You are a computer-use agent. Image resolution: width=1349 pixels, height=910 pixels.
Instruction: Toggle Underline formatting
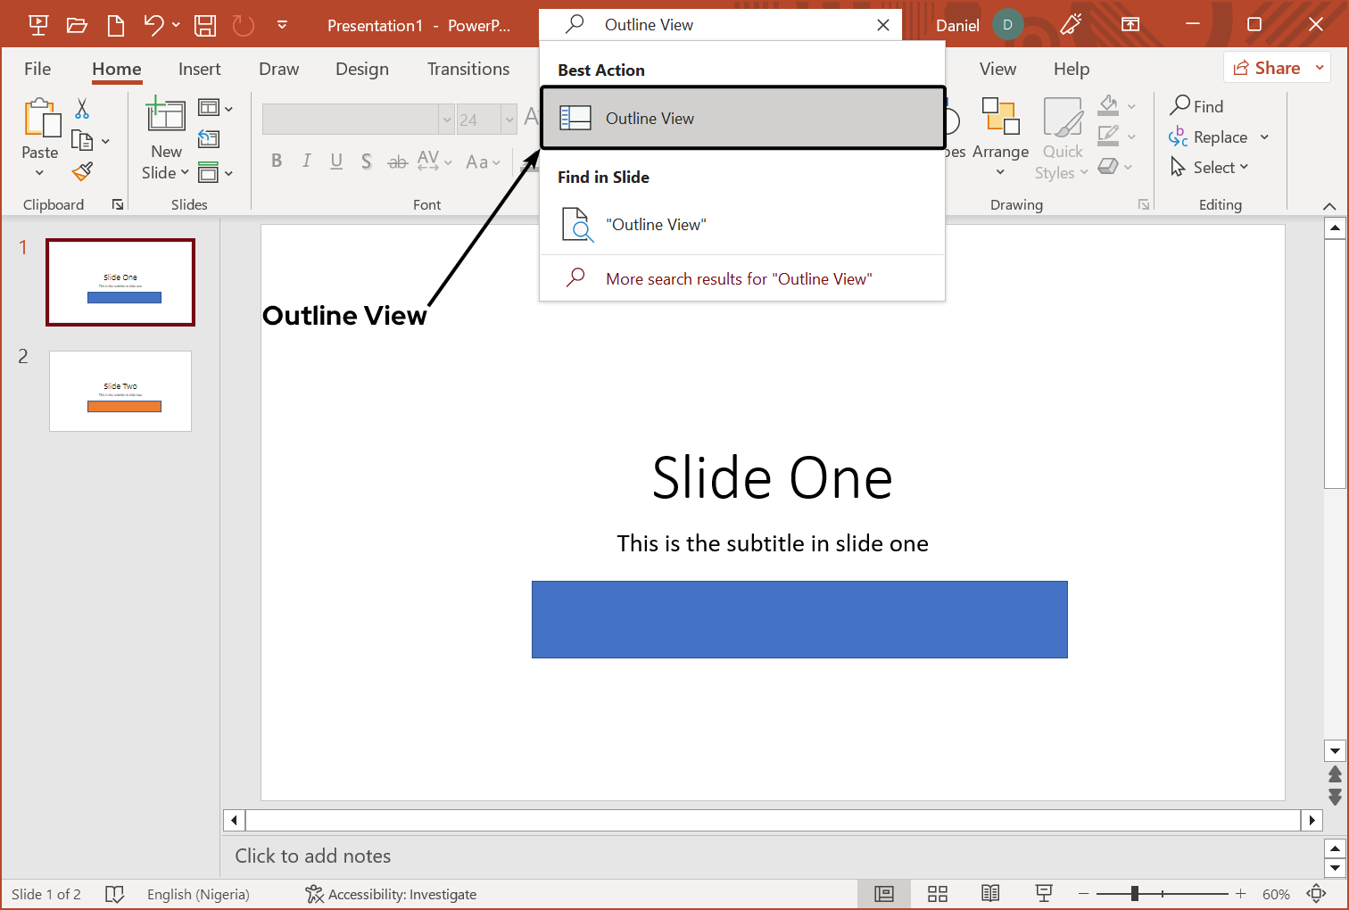336,161
